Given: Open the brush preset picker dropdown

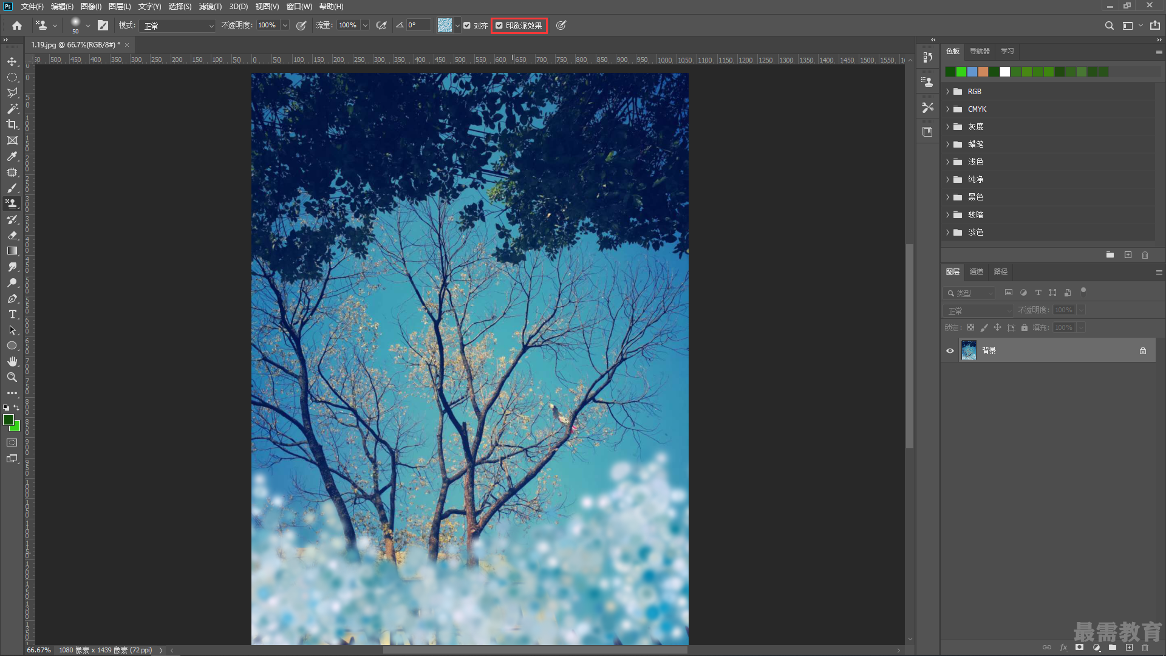Looking at the screenshot, I should point(88,26).
